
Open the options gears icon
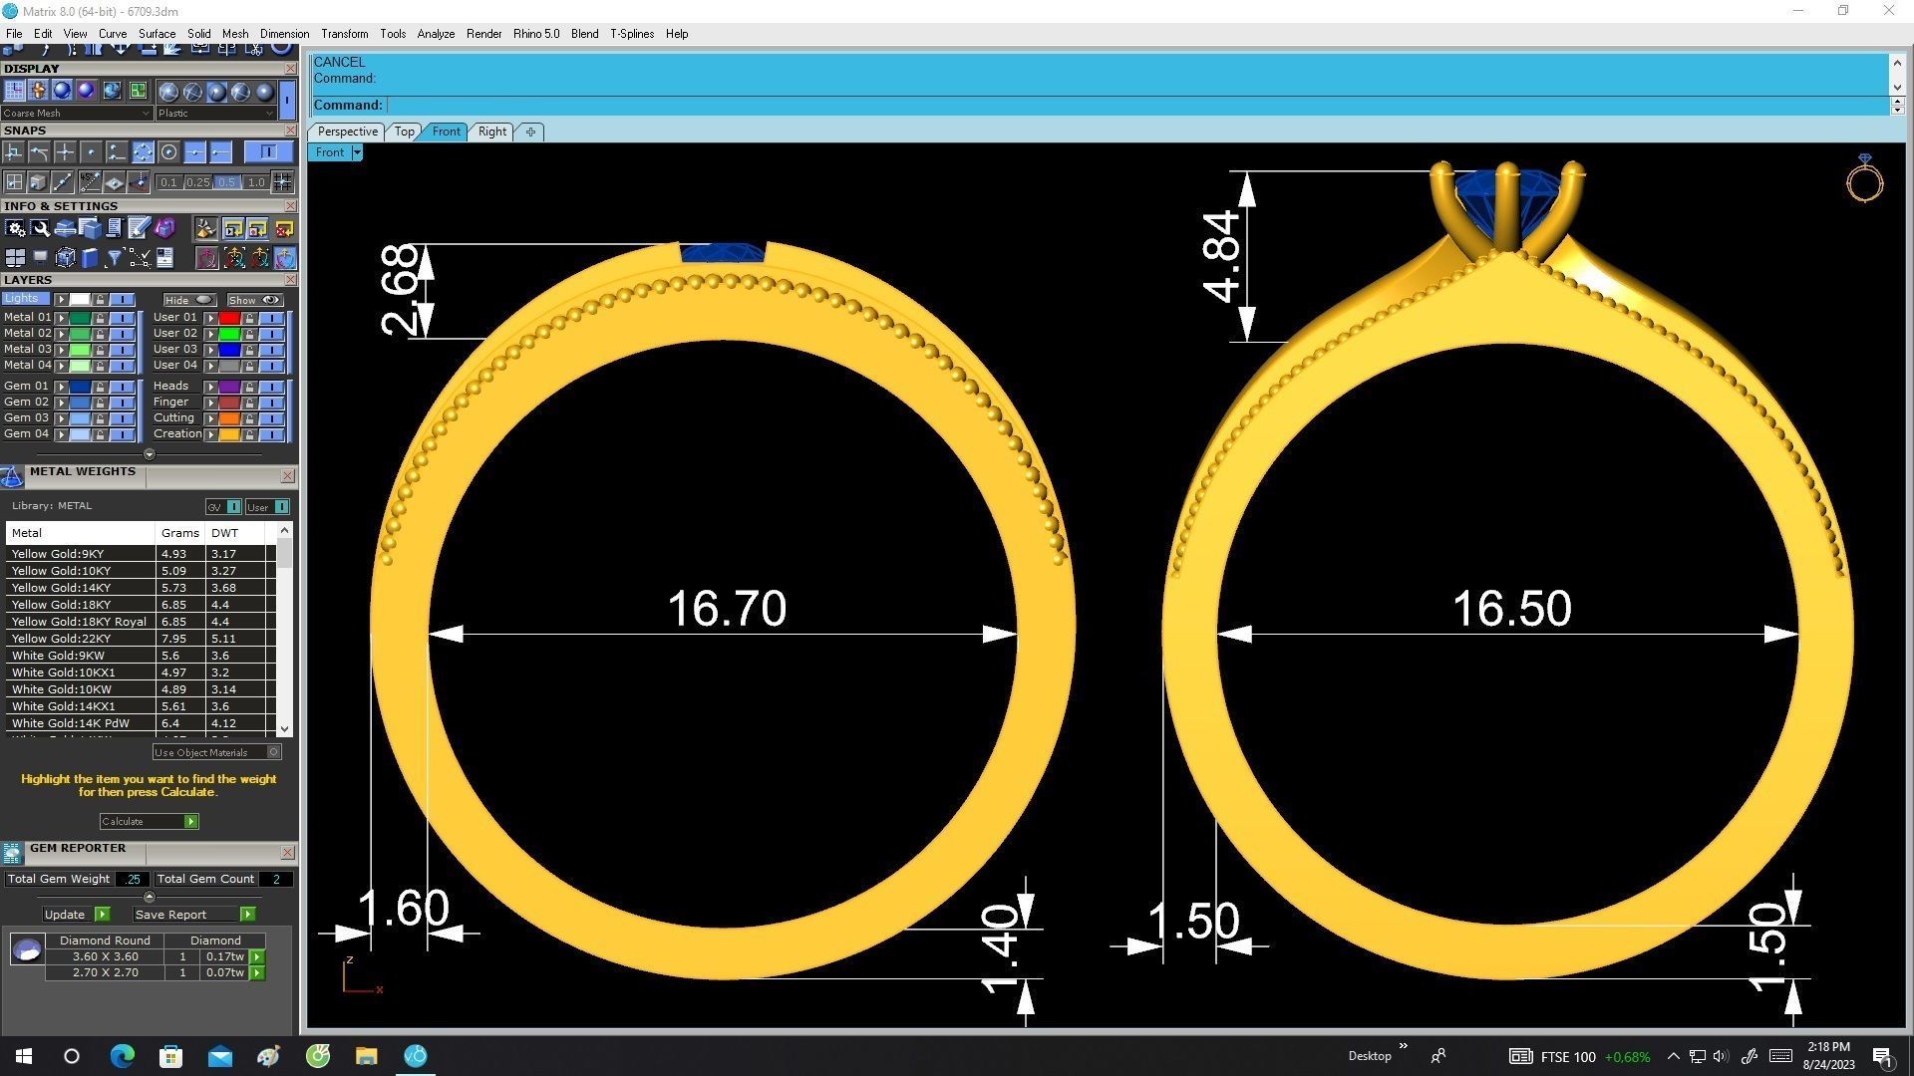pyautogui.click(x=15, y=228)
